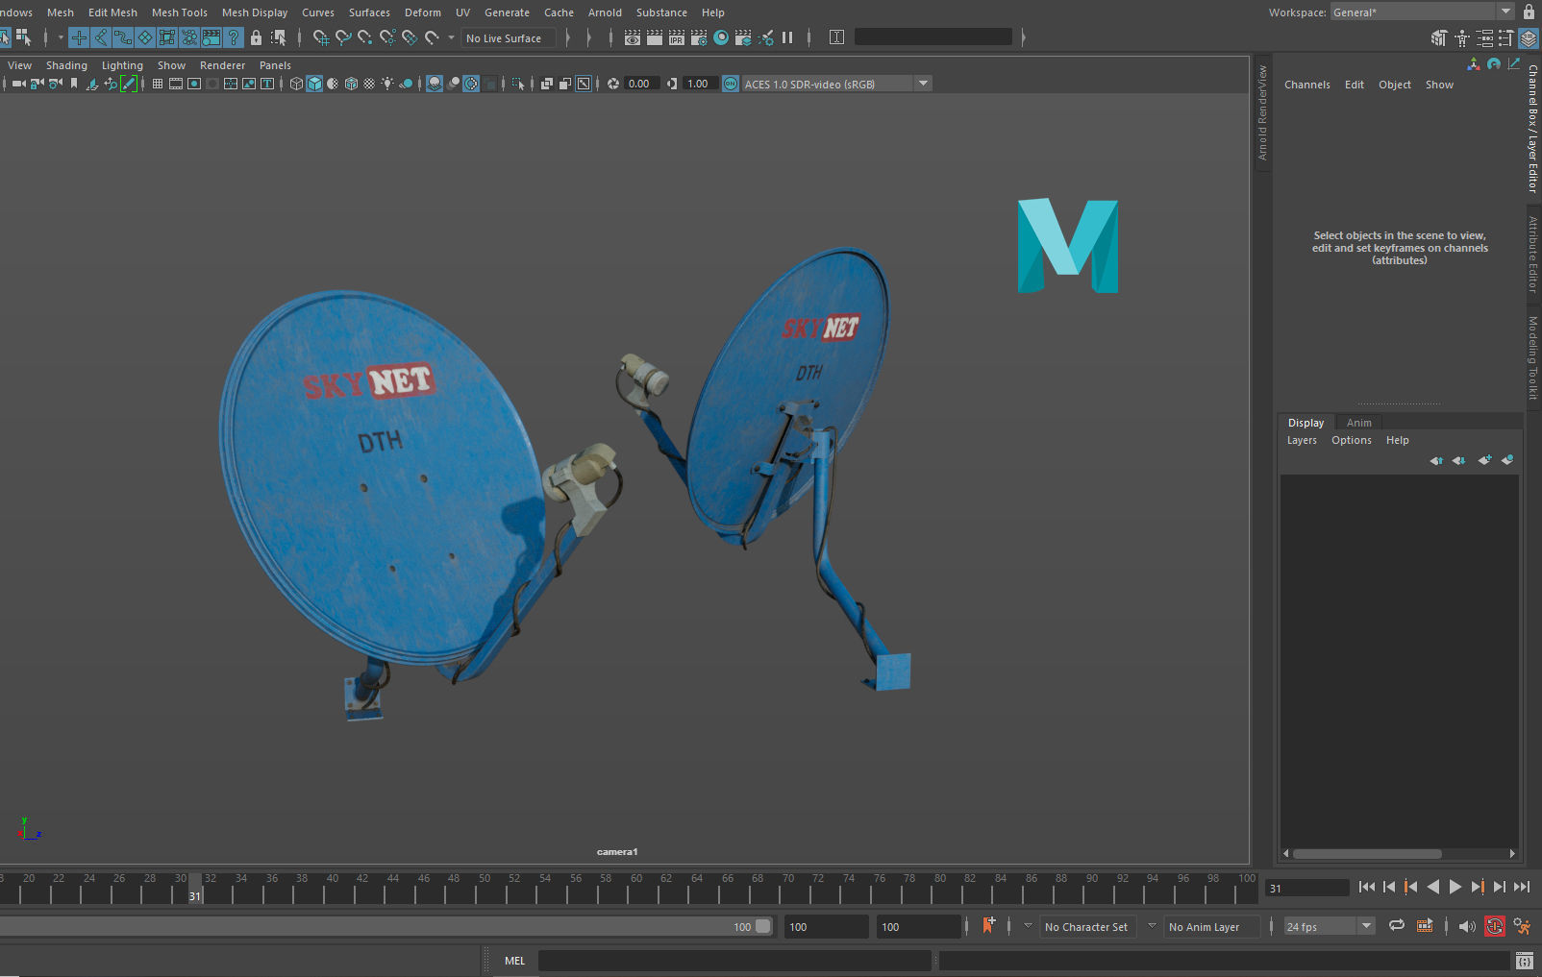Open render settings clapperboard gear icon
The image size is (1542, 977).
click(x=699, y=38)
